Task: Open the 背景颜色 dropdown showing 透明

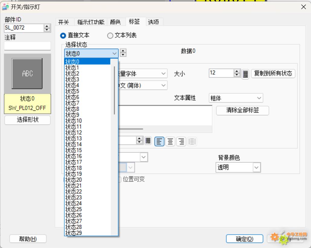Action: 238,167
